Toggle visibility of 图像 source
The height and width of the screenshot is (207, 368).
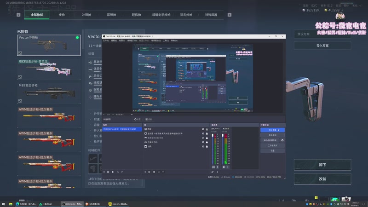[203, 129]
